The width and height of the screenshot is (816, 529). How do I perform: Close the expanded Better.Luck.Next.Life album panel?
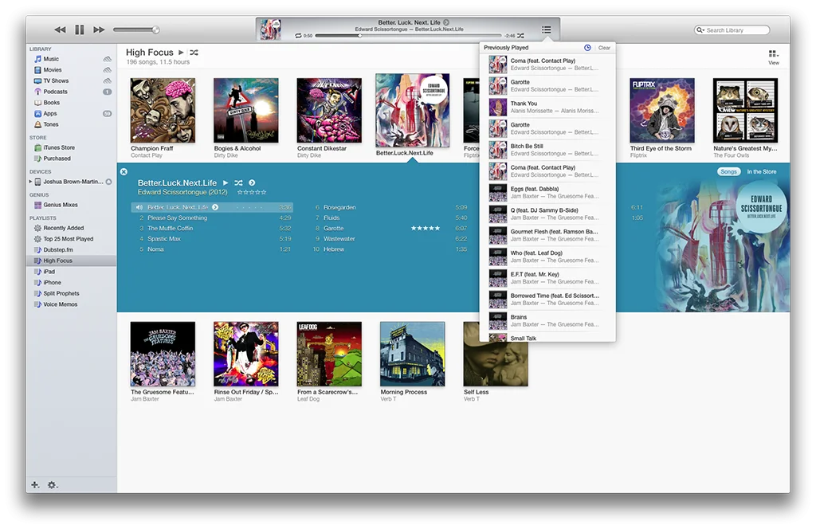click(x=124, y=171)
